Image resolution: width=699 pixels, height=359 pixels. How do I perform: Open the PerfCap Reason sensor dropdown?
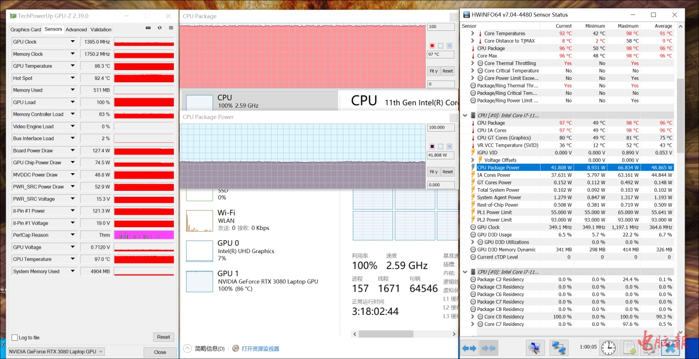pos(72,235)
